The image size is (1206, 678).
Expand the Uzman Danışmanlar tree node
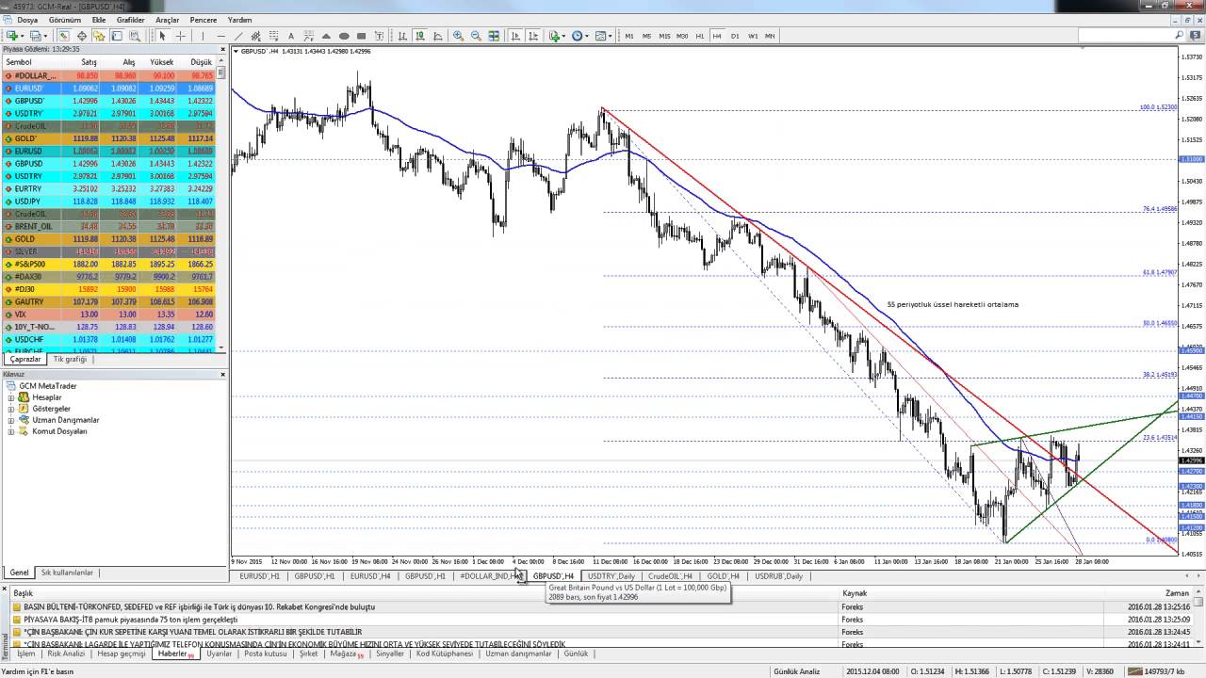click(x=11, y=420)
